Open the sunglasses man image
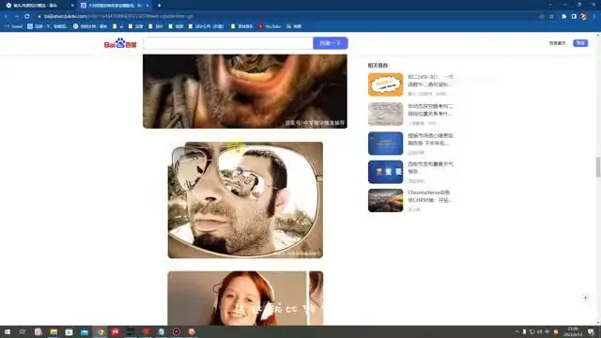The height and width of the screenshot is (338, 601). coord(245,200)
